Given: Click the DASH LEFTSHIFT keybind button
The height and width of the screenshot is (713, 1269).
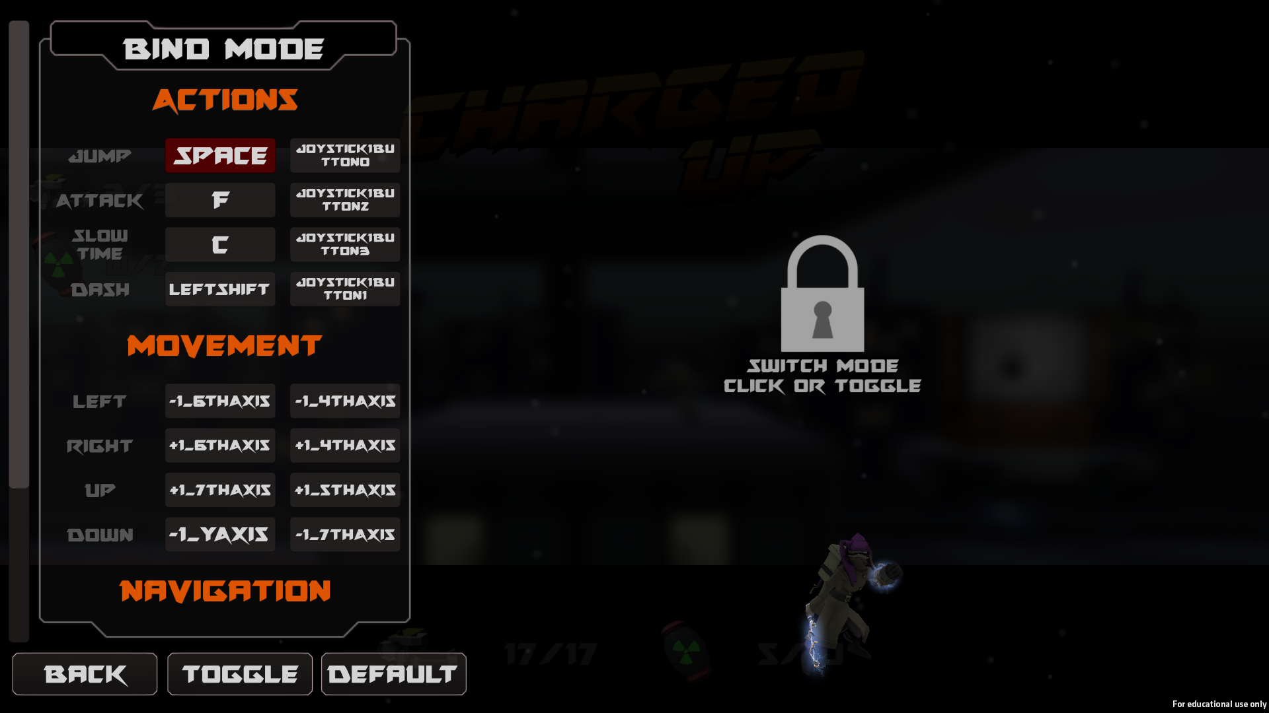Looking at the screenshot, I should 219,289.
